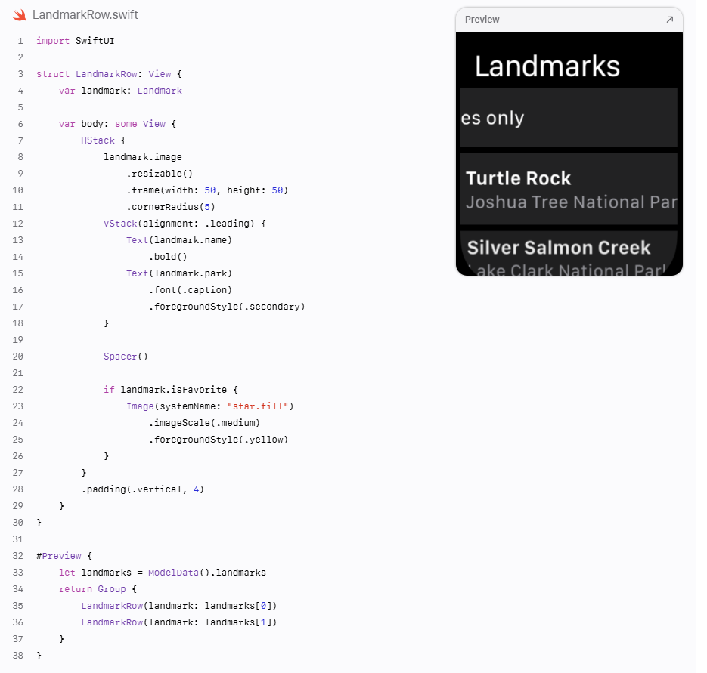The height and width of the screenshot is (673, 707).
Task: Click the struct LandmarkRow: View declaration
Action: tap(109, 74)
